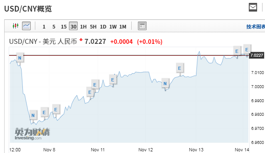Screen dimensions: 265x153
Task: Select the area line chart icon
Action: [26, 26]
